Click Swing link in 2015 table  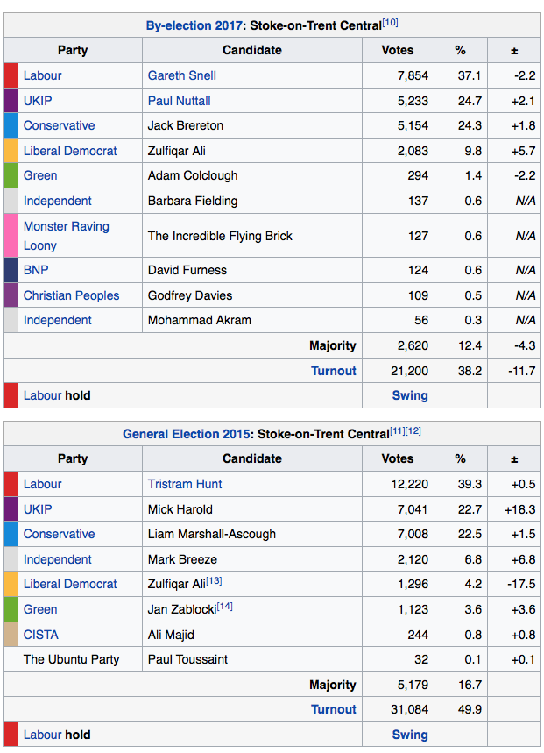click(x=410, y=735)
